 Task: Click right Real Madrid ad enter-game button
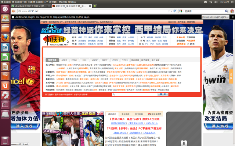(x=219, y=126)
